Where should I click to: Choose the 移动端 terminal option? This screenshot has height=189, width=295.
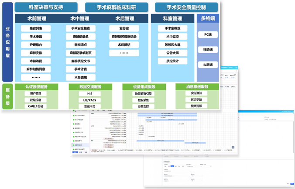tap(208, 50)
